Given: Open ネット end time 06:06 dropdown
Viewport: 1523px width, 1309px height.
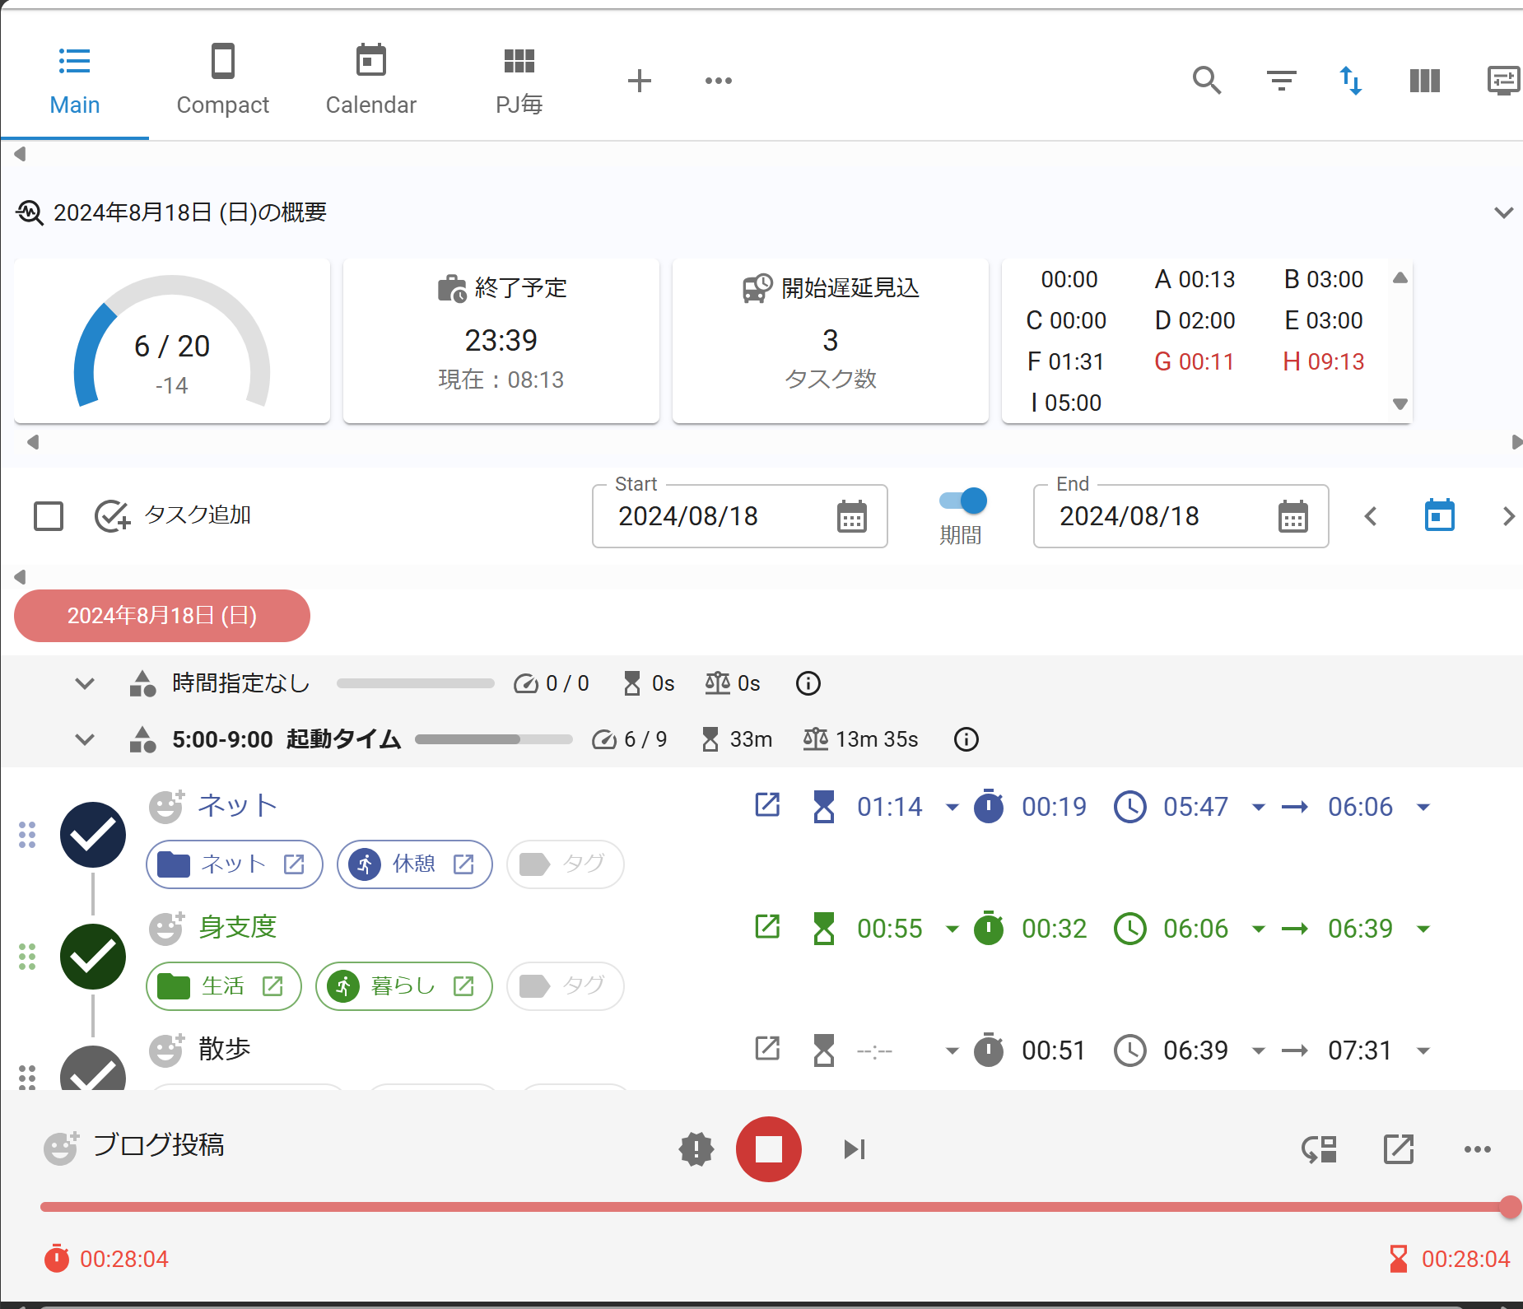Looking at the screenshot, I should pyautogui.click(x=1423, y=807).
